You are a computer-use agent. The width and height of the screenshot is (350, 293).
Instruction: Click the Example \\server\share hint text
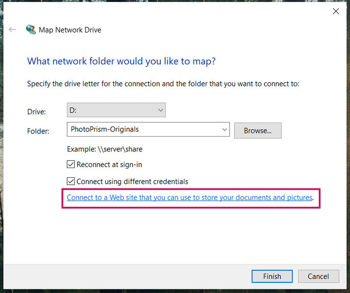click(x=104, y=149)
